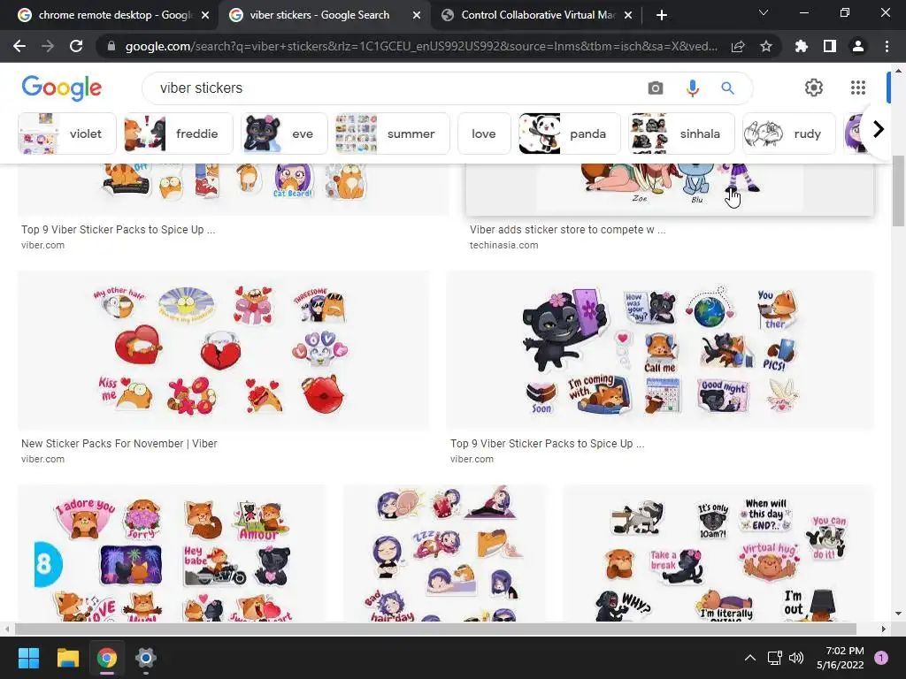Show more related-search chips with right arrow
Viewport: 906px width, 679px height.
[879, 129]
